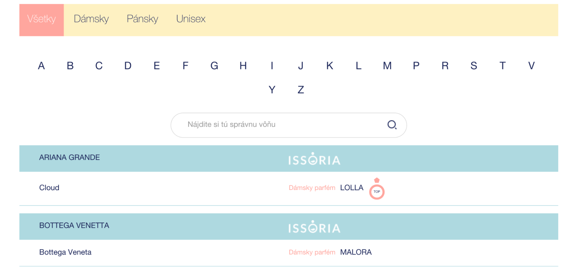Filter brands by letter A
This screenshot has height=270, width=580.
[41, 66]
